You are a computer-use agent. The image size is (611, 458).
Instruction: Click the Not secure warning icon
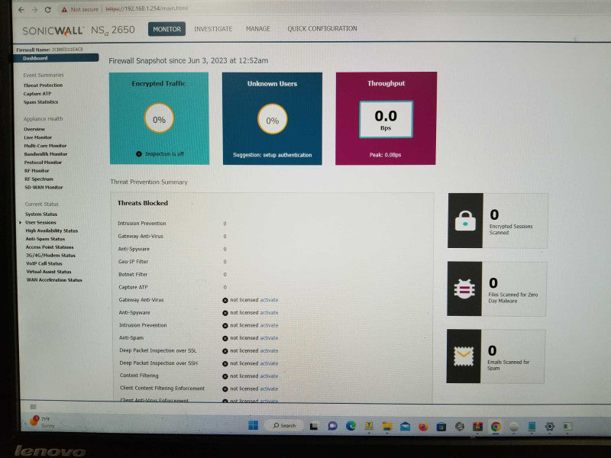tap(64, 10)
